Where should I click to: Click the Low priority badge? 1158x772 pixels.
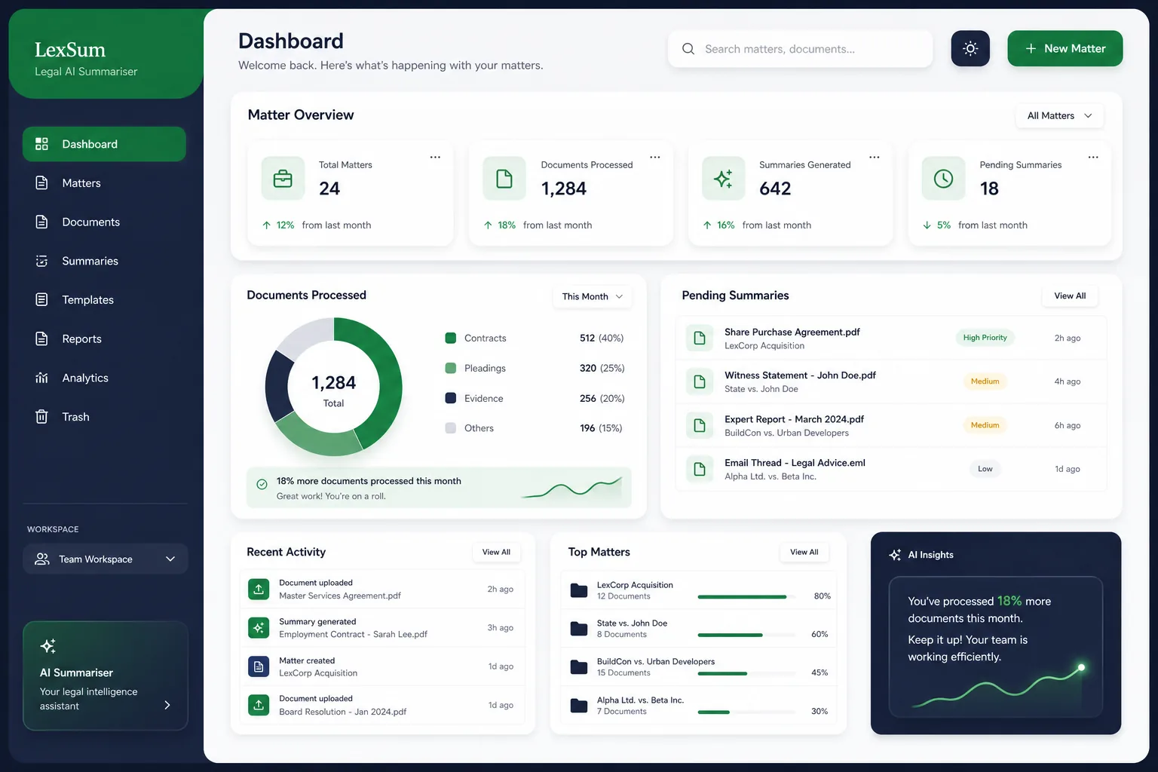[985, 469]
